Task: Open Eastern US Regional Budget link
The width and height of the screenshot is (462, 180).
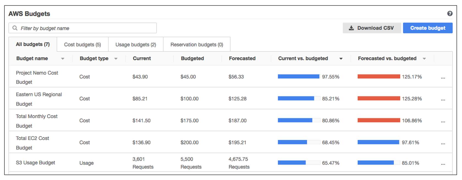Action: (x=39, y=99)
